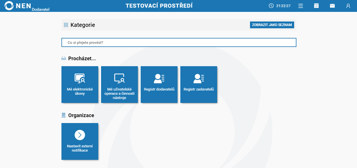Open the calendar icon in header
This screenshot has width=357, height=168.
click(317, 6)
